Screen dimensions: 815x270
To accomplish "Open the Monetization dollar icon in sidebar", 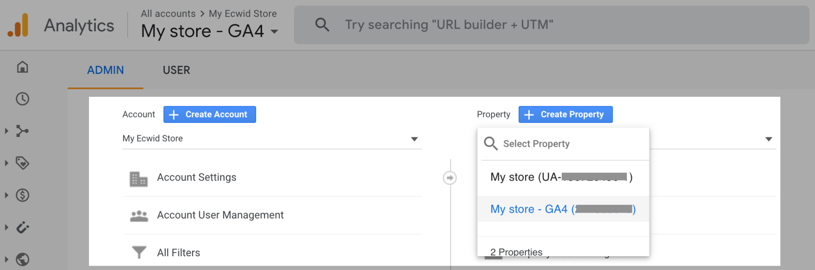I will coord(22,195).
